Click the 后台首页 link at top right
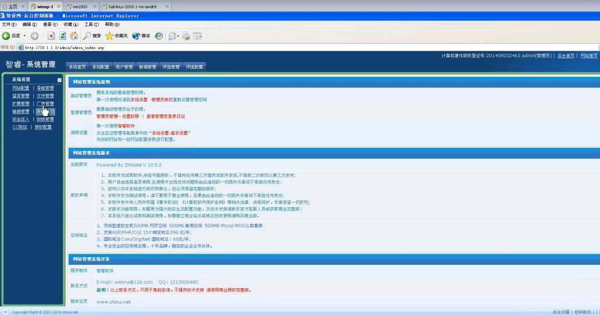This screenshot has width=600, height=316. click(566, 56)
